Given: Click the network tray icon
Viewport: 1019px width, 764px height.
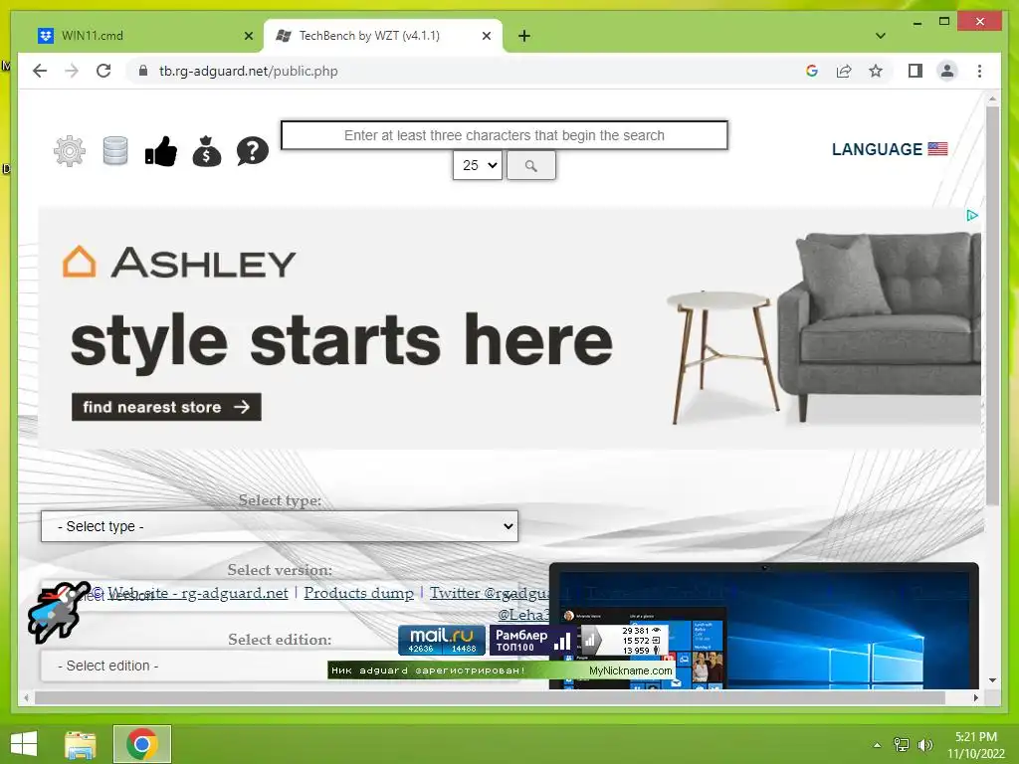Looking at the screenshot, I should (901, 745).
